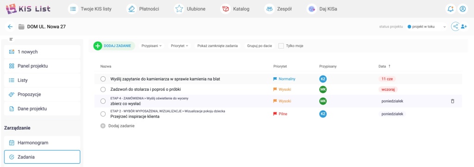Tick the 'Tylko moje' checkbox
Image resolution: width=474 pixels, height=167 pixels.
281,46
